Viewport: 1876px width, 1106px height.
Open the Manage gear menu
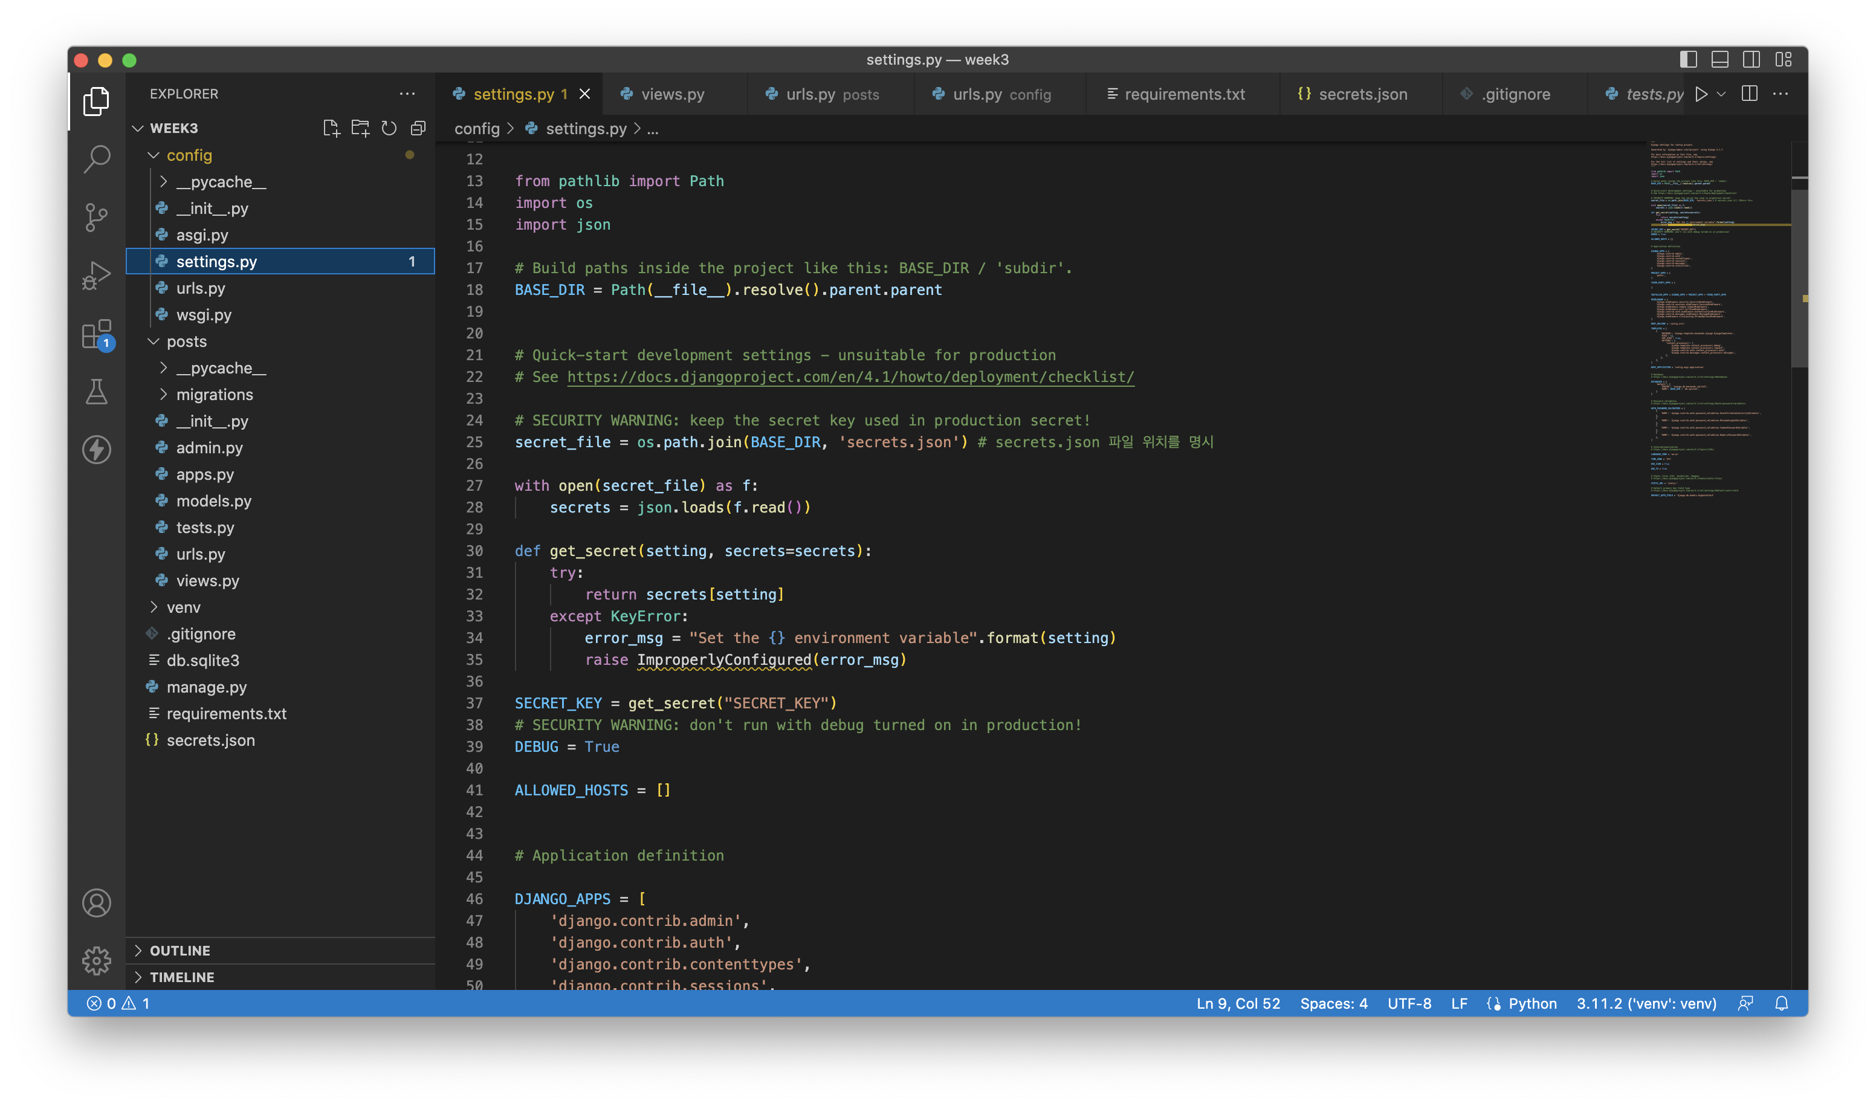[96, 961]
